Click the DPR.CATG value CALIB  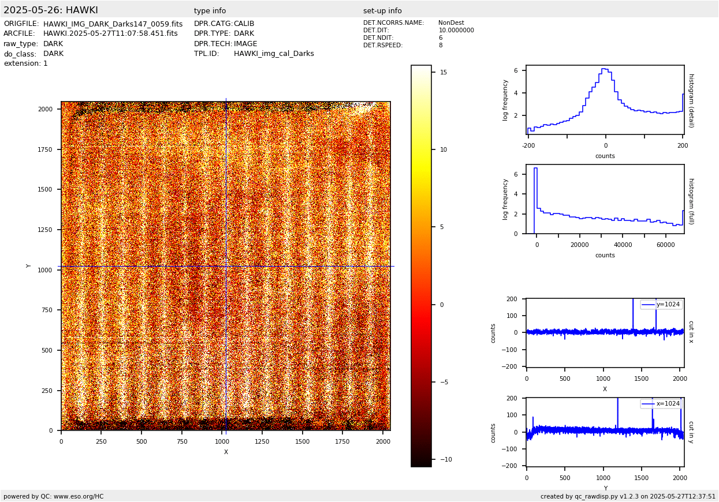pyautogui.click(x=244, y=24)
